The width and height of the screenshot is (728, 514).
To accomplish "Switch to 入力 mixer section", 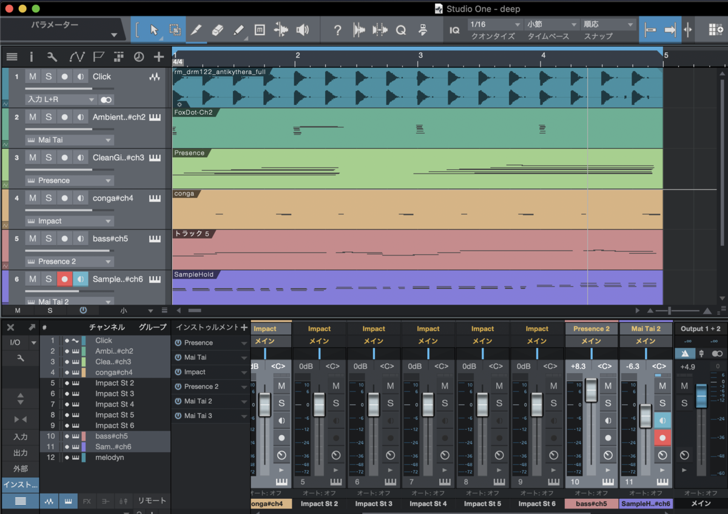I will [20, 437].
